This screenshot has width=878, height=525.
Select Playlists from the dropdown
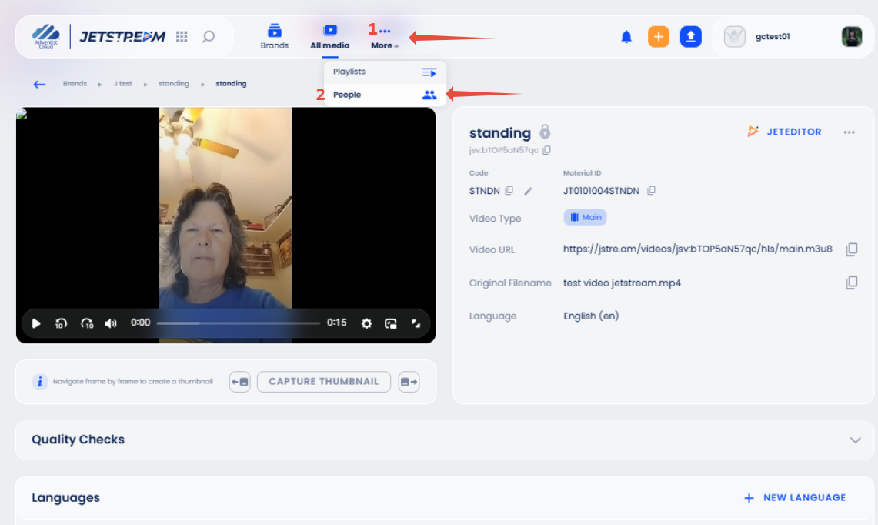[x=385, y=72]
